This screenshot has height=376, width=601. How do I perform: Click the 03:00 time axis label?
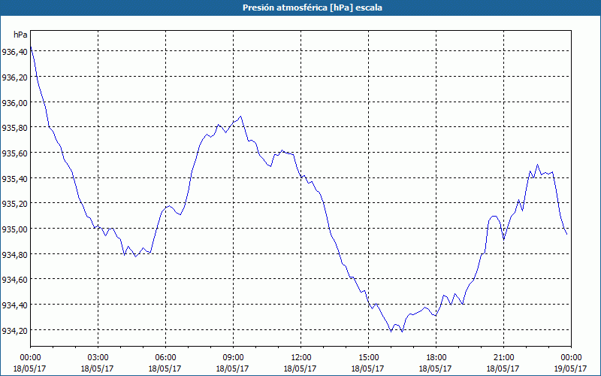pos(98,357)
